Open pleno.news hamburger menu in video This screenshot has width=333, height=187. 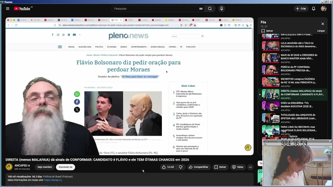pos(60,47)
